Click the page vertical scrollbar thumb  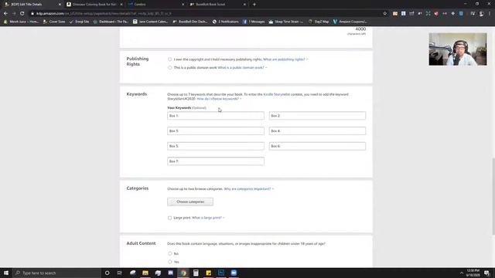(493, 196)
